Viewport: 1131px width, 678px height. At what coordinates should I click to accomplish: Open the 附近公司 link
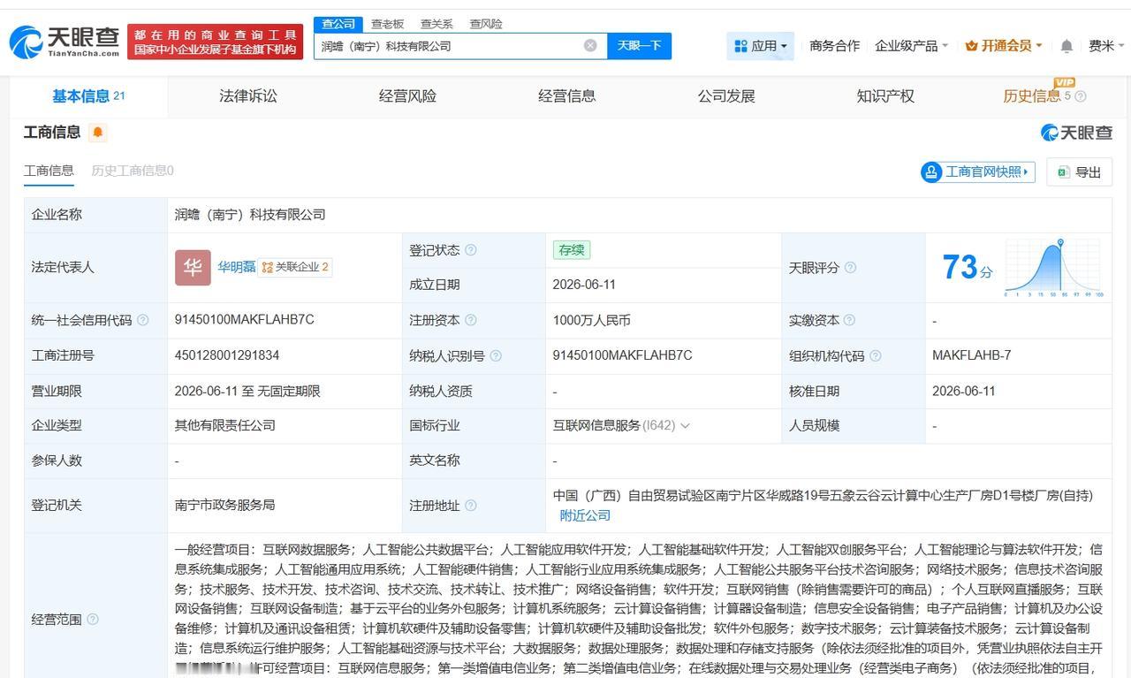[x=585, y=515]
